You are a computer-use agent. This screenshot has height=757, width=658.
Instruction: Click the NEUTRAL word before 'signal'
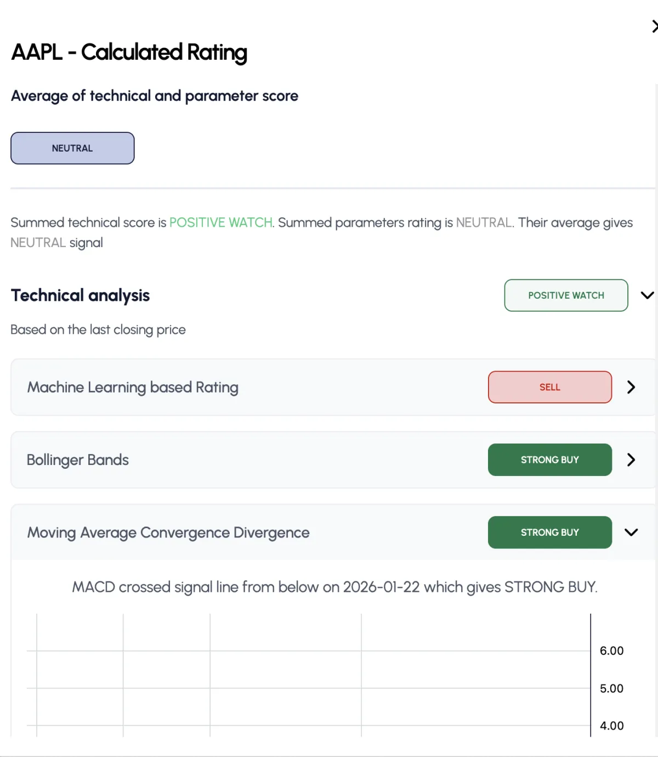pos(38,243)
